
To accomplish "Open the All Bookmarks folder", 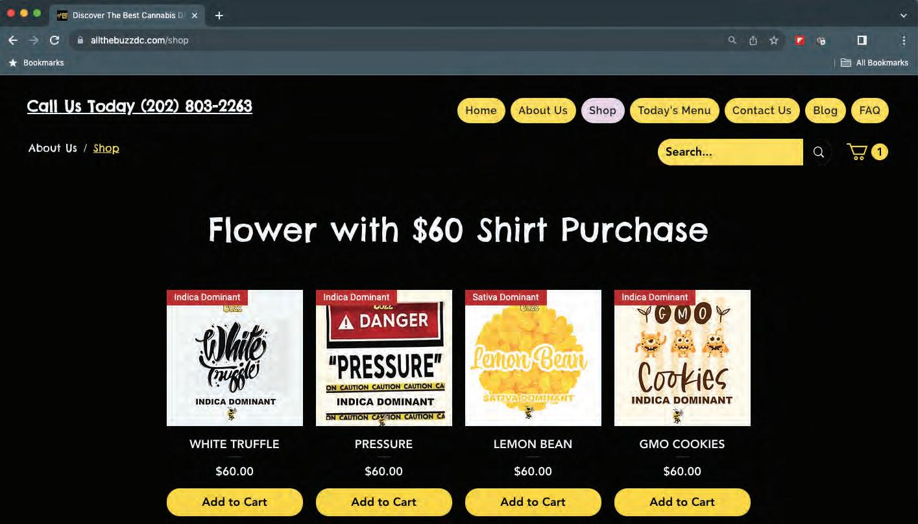I will [875, 63].
